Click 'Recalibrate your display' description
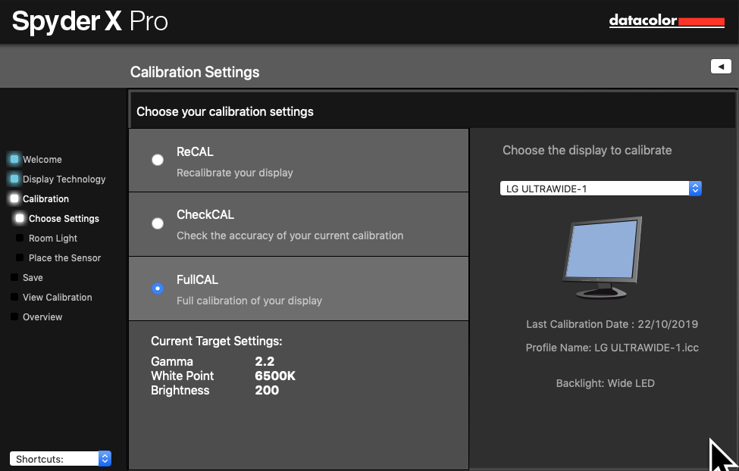 click(x=235, y=173)
